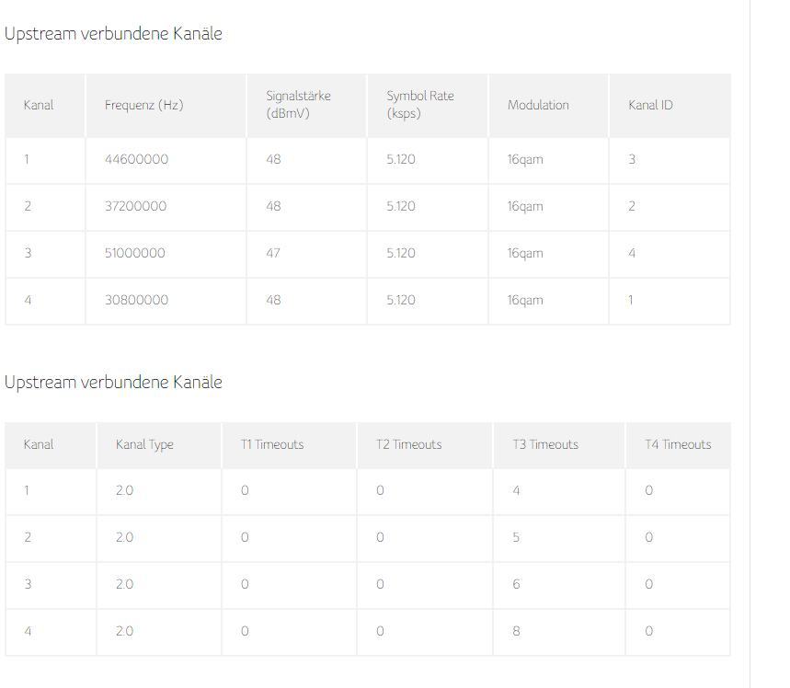Select the first Upstream verbundene Kanäle heading
Viewport: 790px width, 688px height.
click(x=113, y=34)
